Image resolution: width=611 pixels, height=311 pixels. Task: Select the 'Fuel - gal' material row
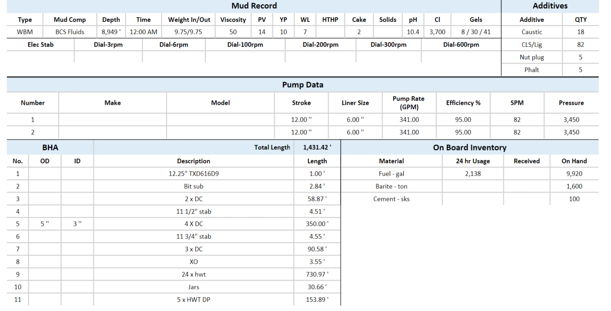tap(470, 174)
